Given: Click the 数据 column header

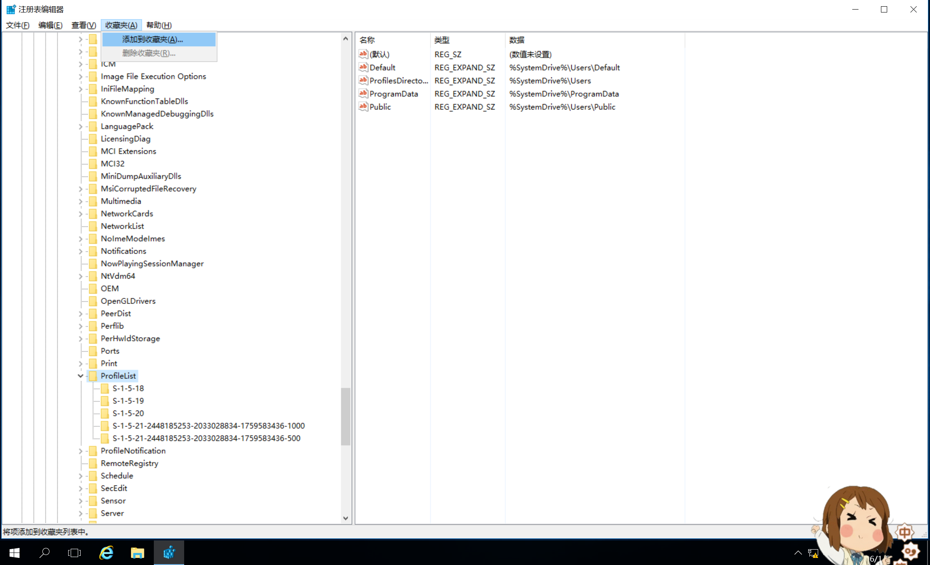Looking at the screenshot, I should (517, 40).
